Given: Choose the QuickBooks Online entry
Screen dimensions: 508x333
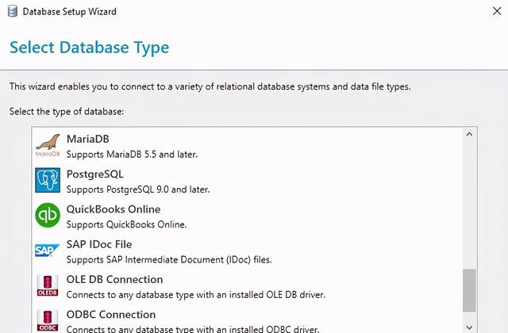Looking at the screenshot, I should 248,216.
